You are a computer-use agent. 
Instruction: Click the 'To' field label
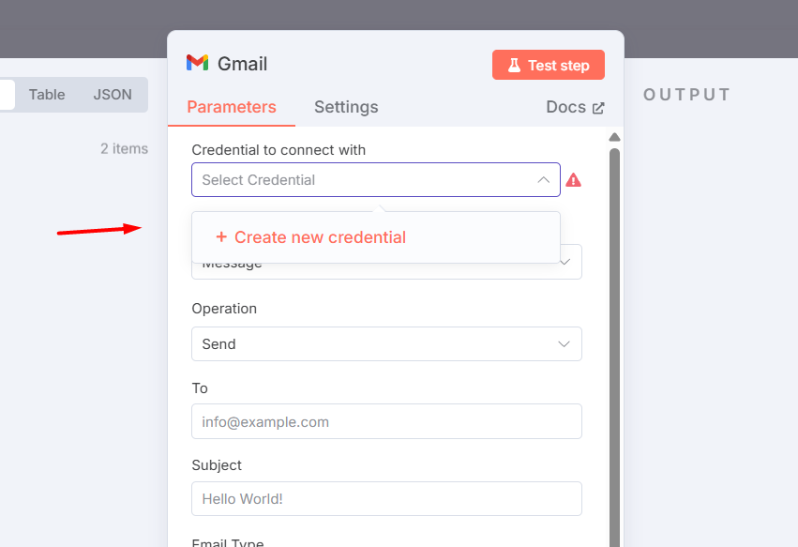coord(200,388)
